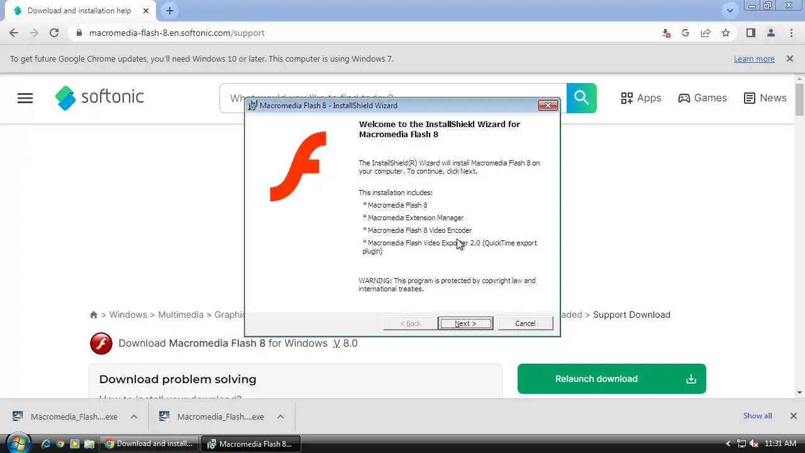Launch Internet Explorer from taskbar
The image size is (805, 453).
(x=46, y=444)
